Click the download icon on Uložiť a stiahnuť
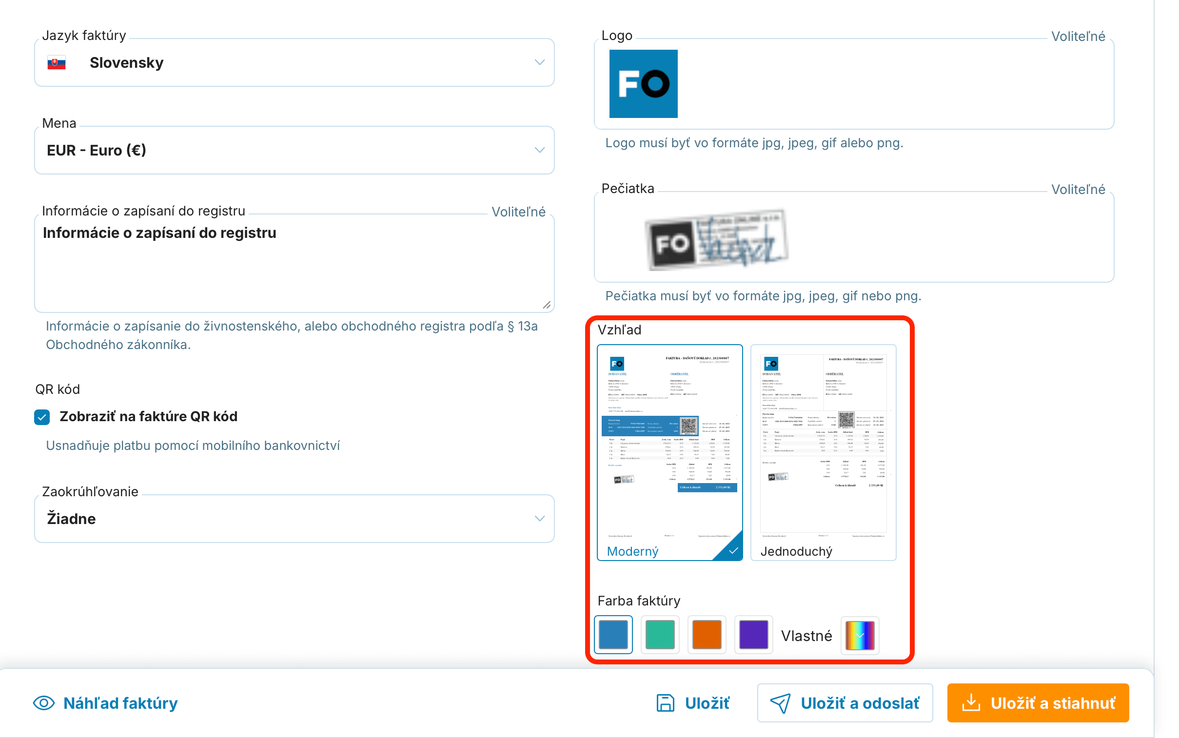This screenshot has height=738, width=1179. click(x=971, y=702)
